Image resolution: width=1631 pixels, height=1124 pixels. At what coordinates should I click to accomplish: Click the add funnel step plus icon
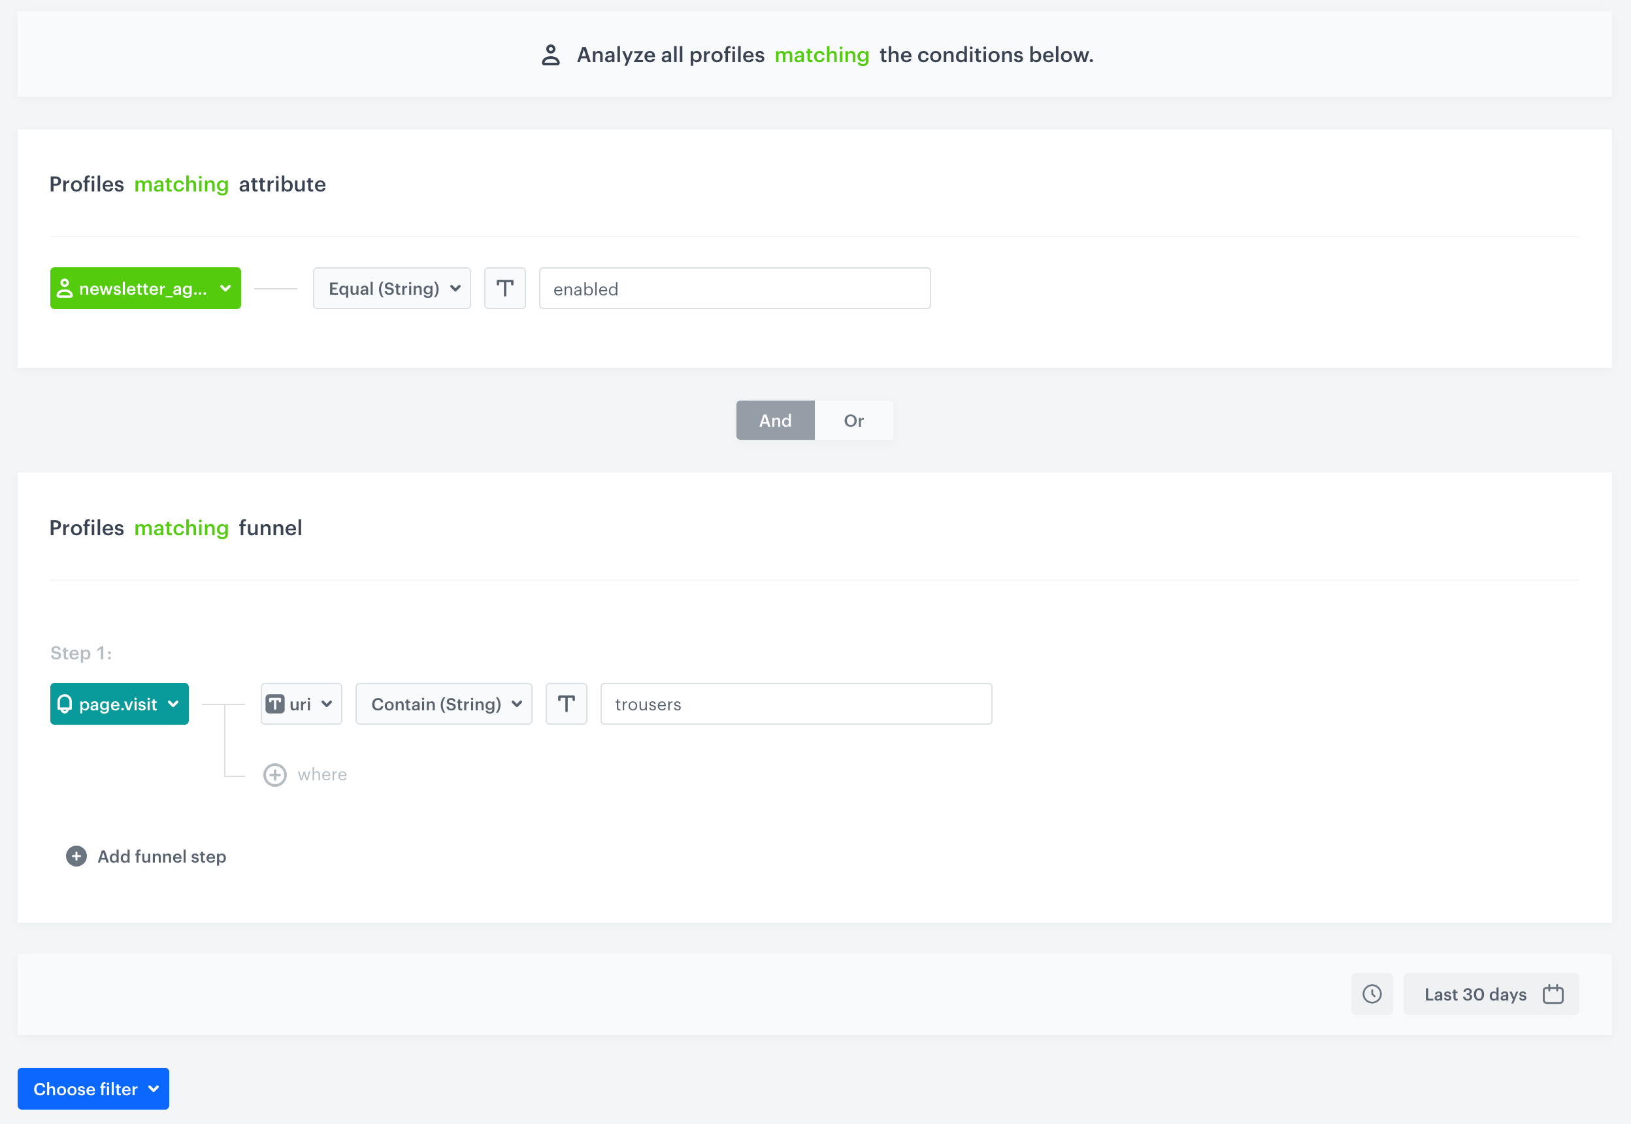coord(74,856)
